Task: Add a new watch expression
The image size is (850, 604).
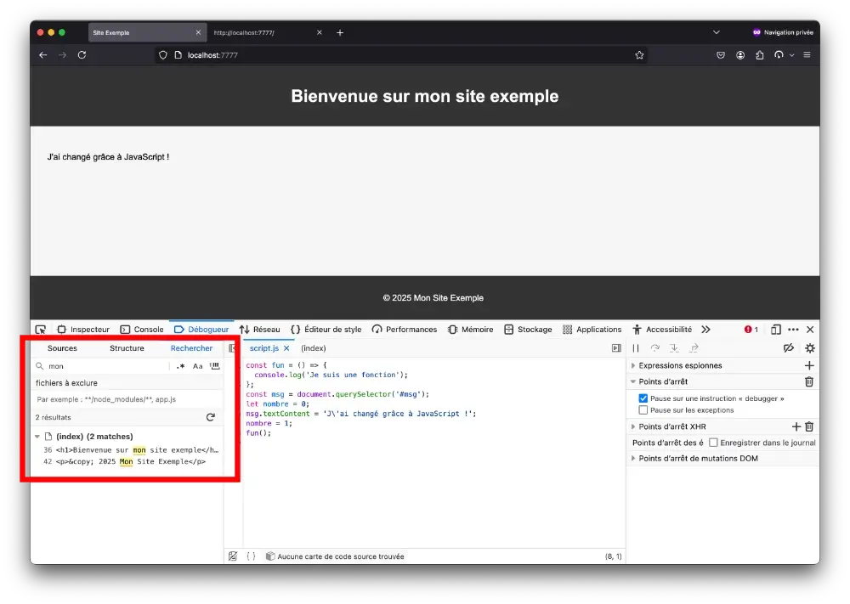Action: tap(809, 365)
